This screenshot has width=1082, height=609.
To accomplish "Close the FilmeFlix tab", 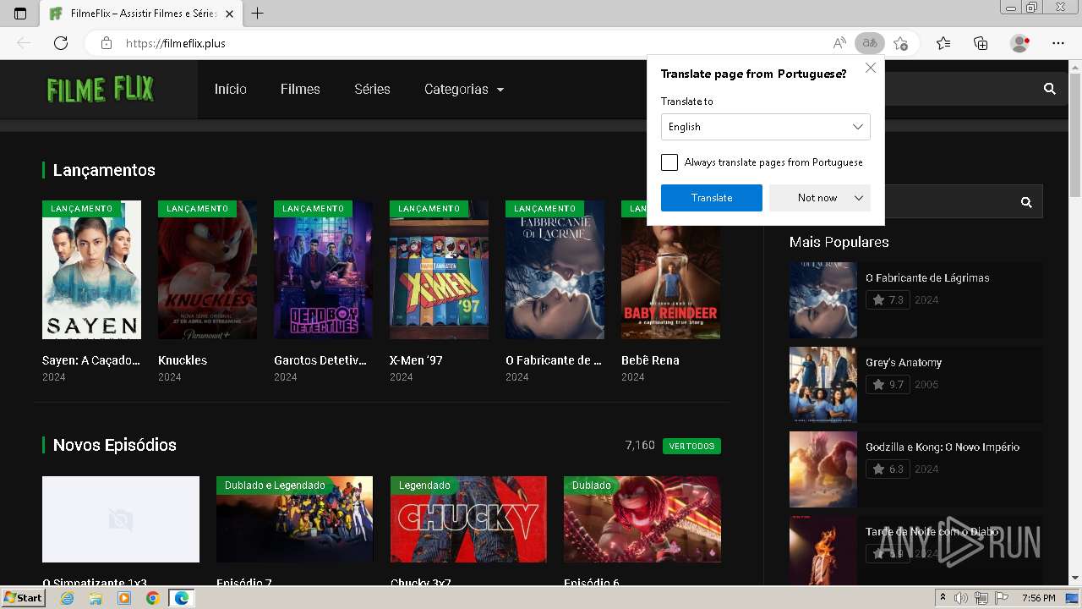I will pyautogui.click(x=230, y=14).
